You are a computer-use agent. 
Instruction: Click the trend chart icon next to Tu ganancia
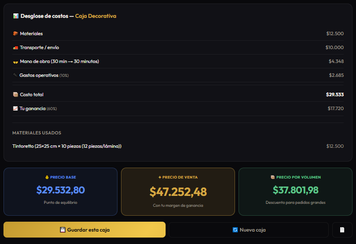click(15, 109)
